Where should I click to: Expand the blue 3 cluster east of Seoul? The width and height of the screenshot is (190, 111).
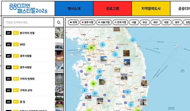pos(102,45)
